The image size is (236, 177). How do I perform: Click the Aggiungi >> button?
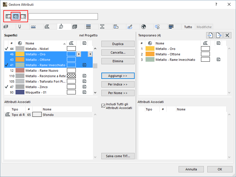point(118,76)
